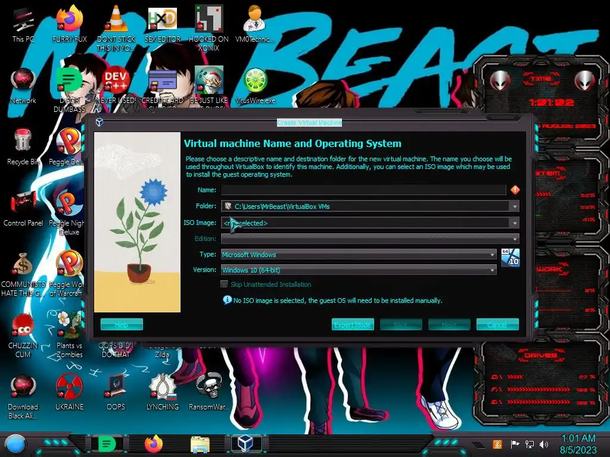Image resolution: width=610 pixels, height=457 pixels.
Task: Click the volume speaker tray icon
Action: (x=544, y=444)
